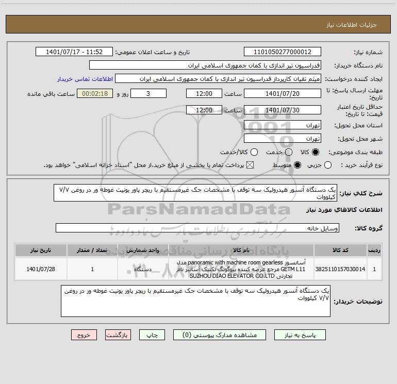Select the خدمت radio button
The width and height of the screenshot is (397, 384).
click(x=289, y=152)
